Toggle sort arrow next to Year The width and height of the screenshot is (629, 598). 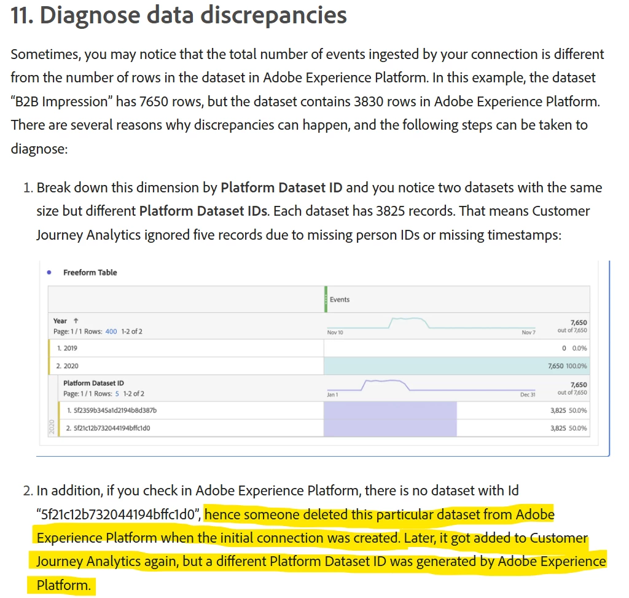(76, 321)
